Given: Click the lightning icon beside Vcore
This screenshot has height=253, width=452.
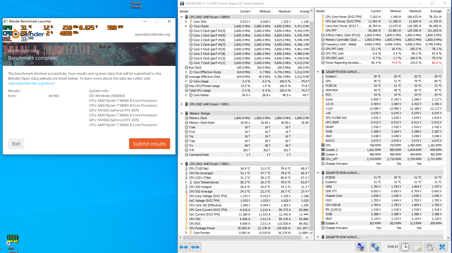Looking at the screenshot, I should coord(323,99).
